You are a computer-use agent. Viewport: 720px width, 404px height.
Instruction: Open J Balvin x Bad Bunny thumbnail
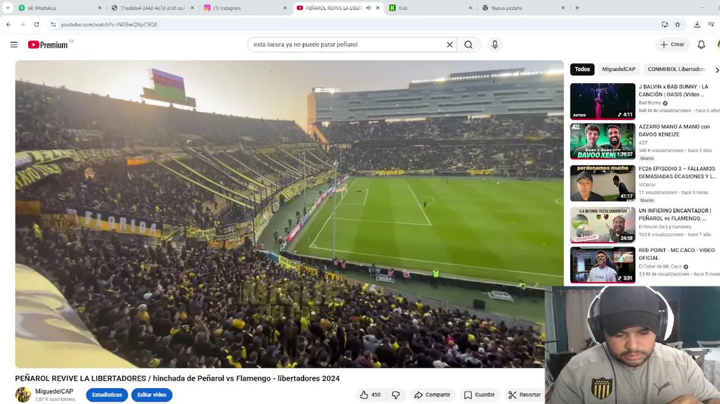(603, 101)
